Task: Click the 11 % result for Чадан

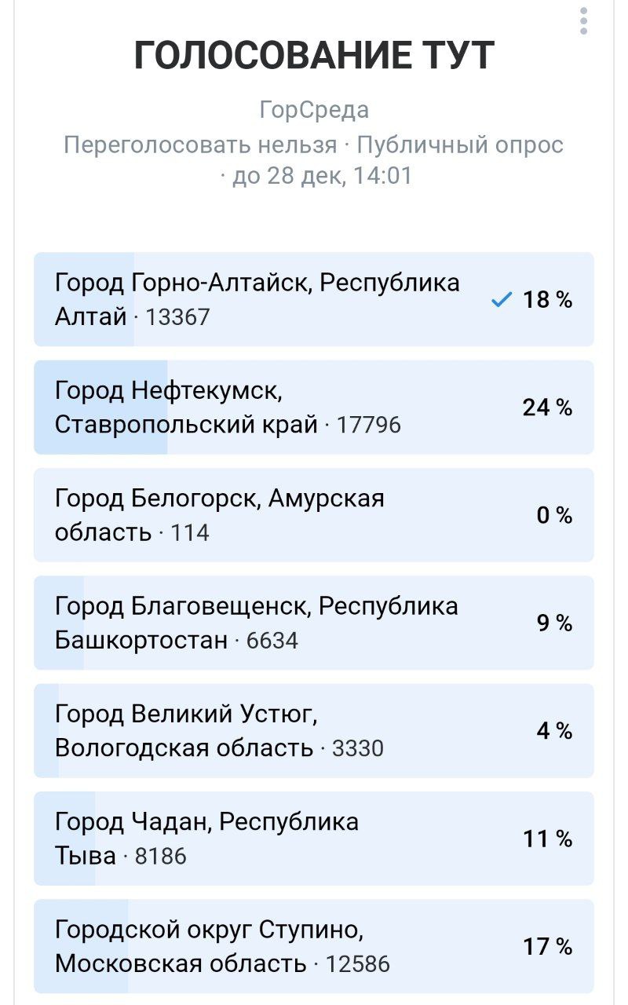Action: [x=548, y=839]
